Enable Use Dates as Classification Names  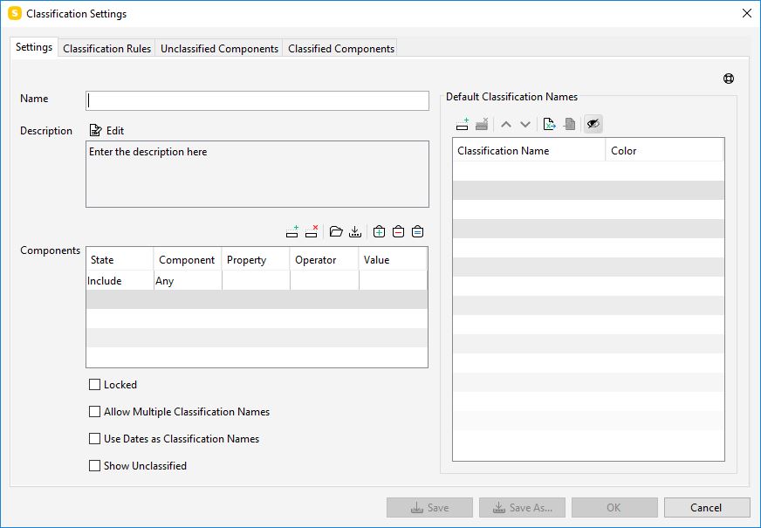[94, 438]
